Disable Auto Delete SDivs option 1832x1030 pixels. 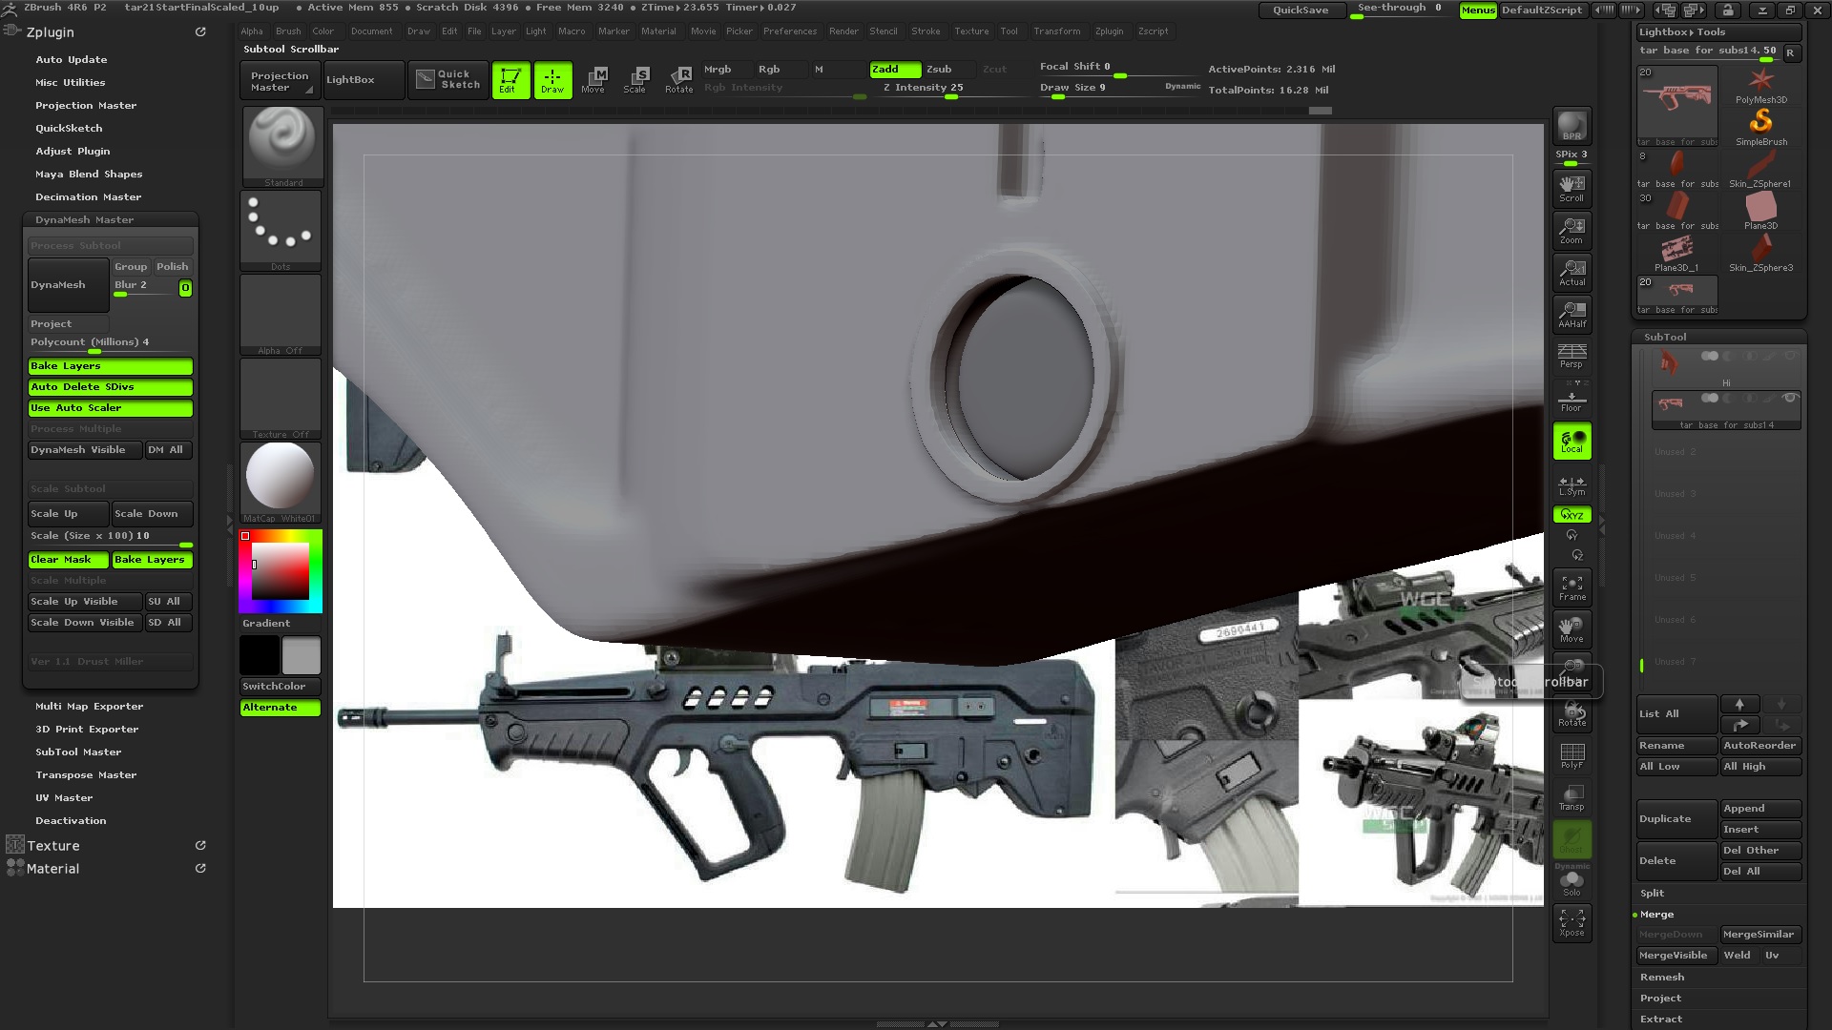tap(110, 387)
